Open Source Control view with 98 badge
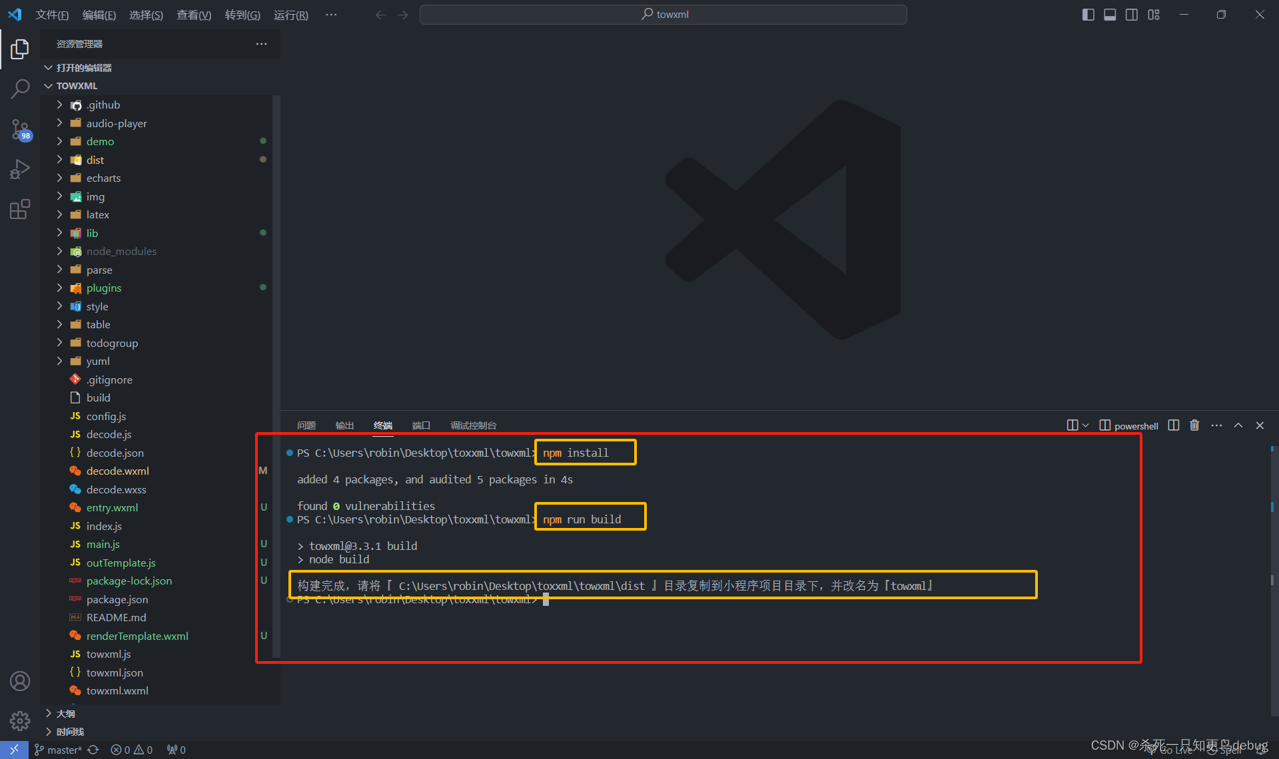The image size is (1279, 759). [x=20, y=129]
